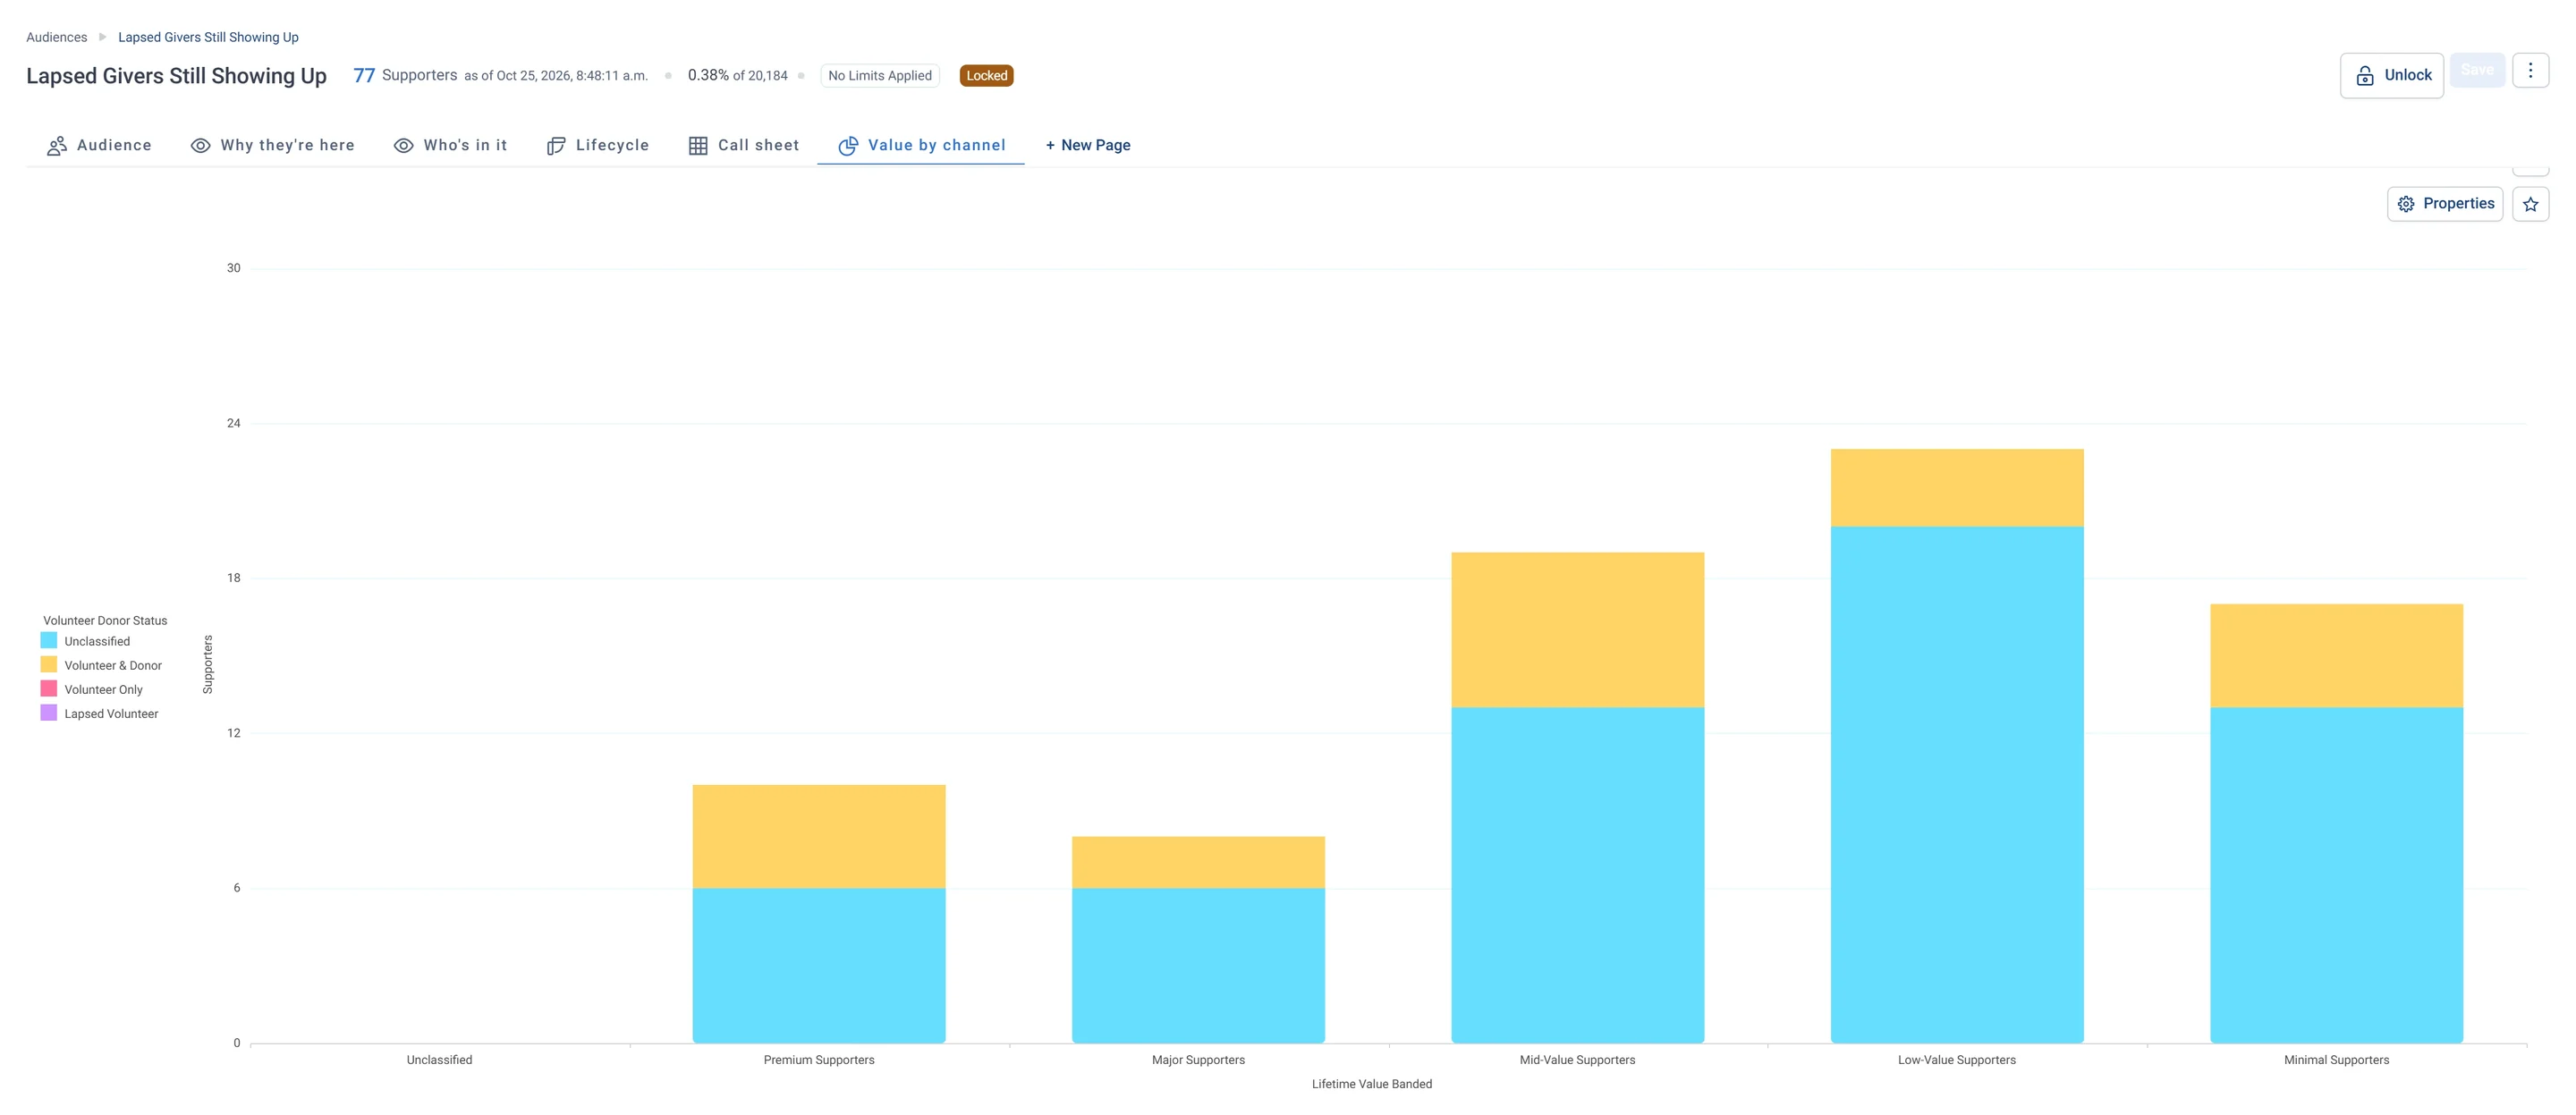The image size is (2576, 1115).
Task: Click the Lifecycle tab icon
Action: (556, 146)
